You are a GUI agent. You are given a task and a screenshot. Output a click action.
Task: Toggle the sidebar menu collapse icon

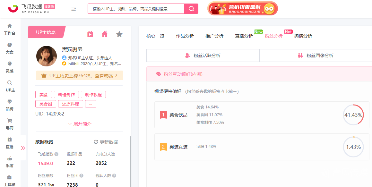(74, 9)
